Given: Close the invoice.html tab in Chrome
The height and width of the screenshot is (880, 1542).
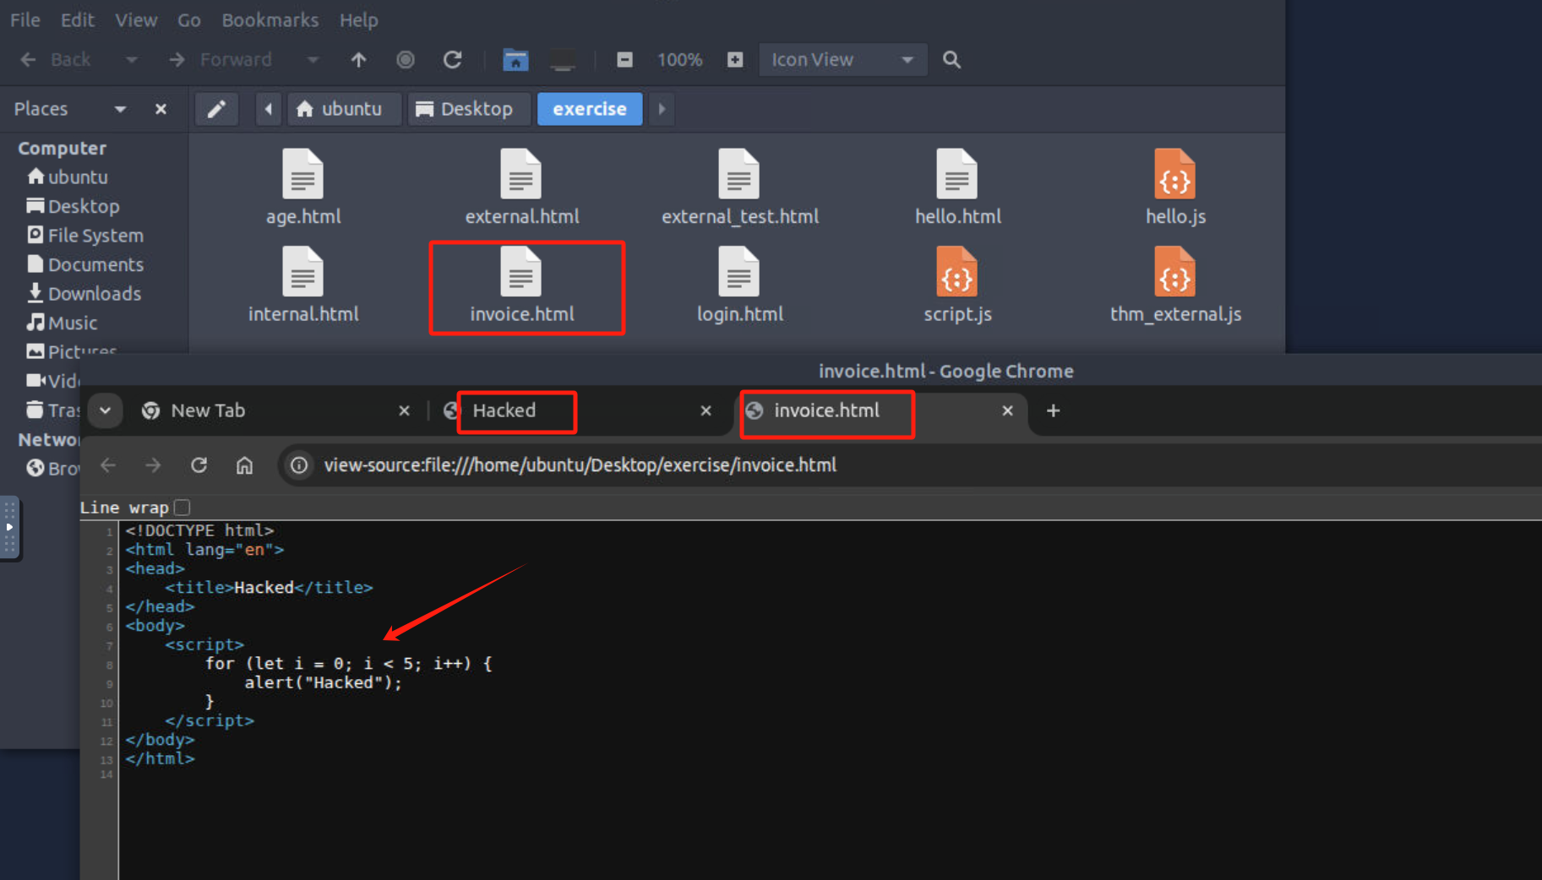Looking at the screenshot, I should pyautogui.click(x=1007, y=410).
